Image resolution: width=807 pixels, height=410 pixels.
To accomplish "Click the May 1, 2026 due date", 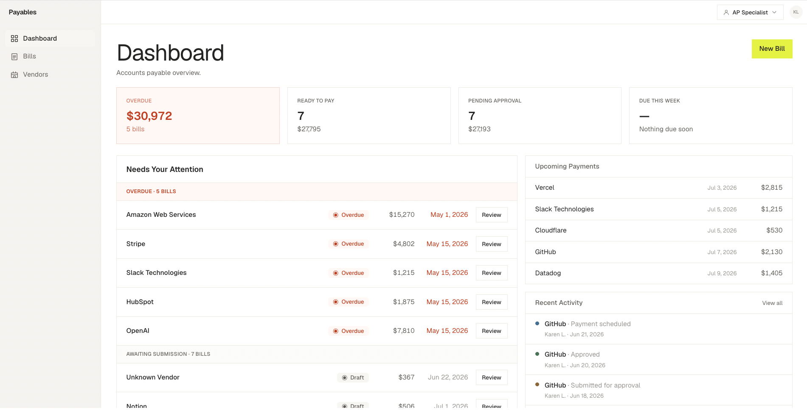I will [x=449, y=215].
